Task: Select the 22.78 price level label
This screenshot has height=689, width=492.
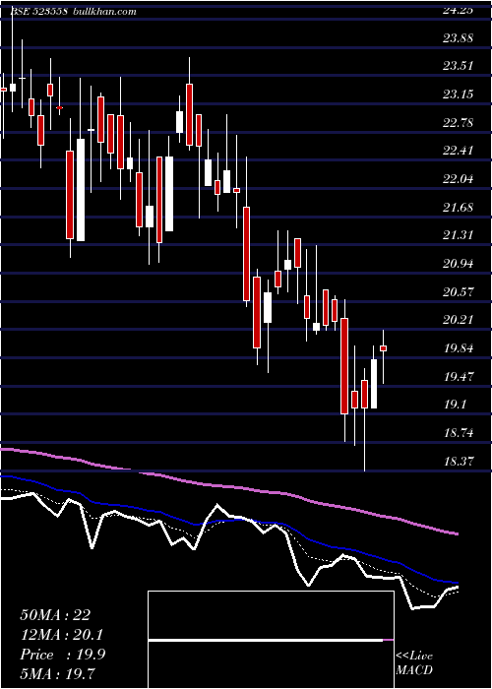Action: click(x=459, y=123)
